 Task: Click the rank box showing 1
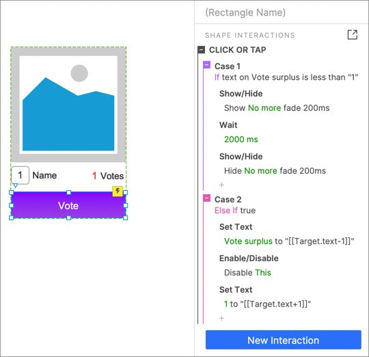[x=20, y=175]
